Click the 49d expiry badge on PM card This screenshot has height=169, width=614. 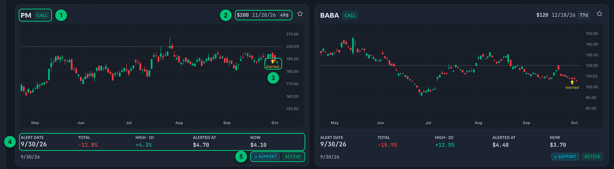[x=284, y=15]
